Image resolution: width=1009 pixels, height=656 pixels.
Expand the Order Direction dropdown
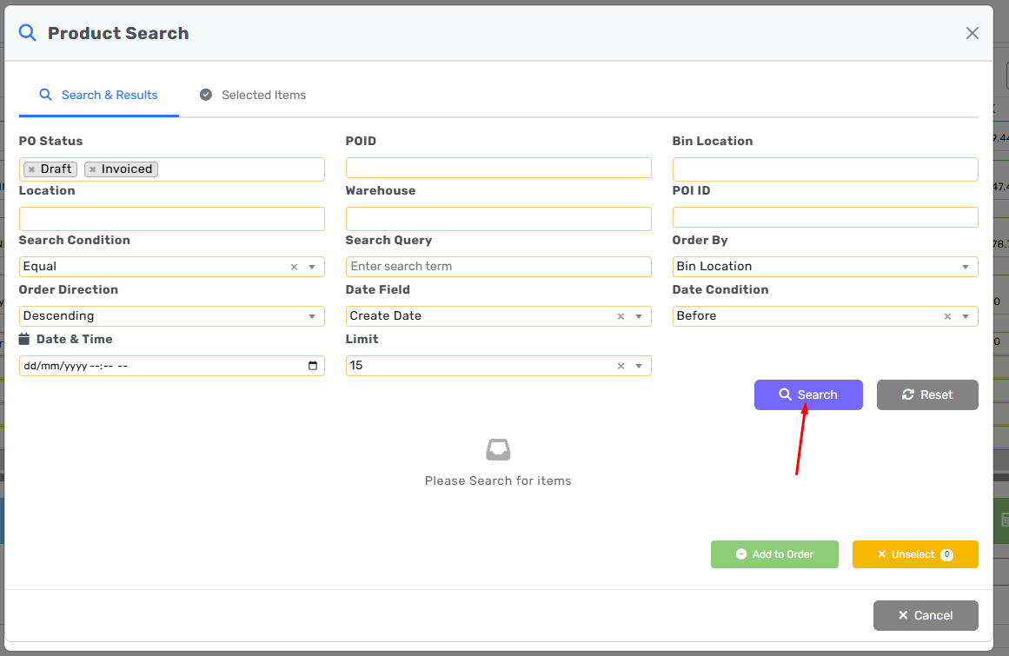point(312,316)
